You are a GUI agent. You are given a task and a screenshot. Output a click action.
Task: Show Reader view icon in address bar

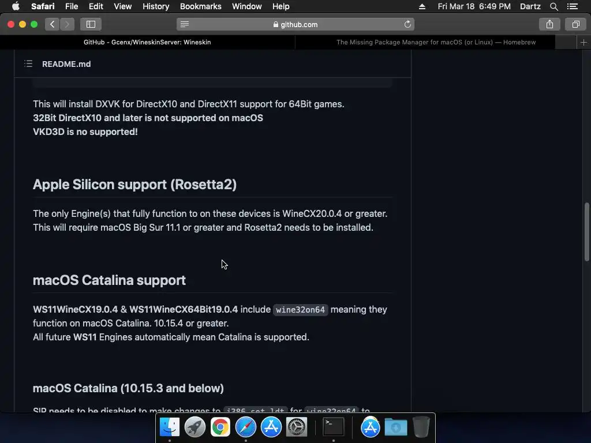pyautogui.click(x=184, y=24)
